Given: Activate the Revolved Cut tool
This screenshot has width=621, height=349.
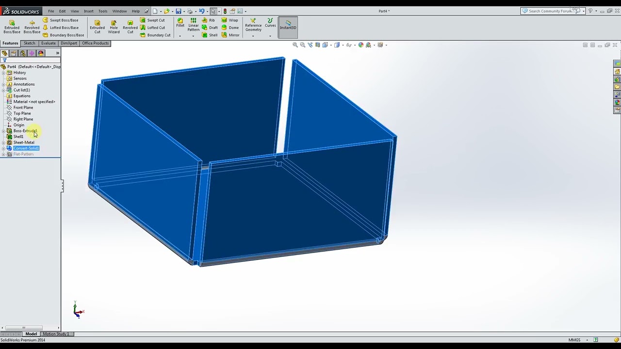Looking at the screenshot, I should [x=130, y=27].
